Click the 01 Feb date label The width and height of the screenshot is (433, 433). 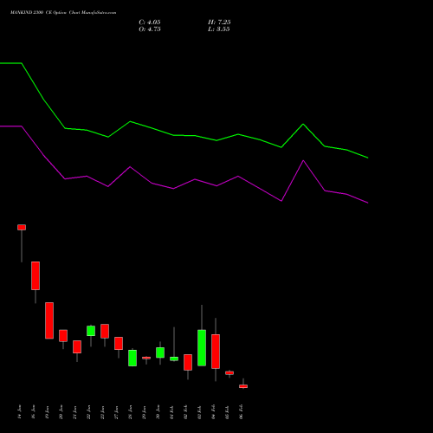coord(171,412)
